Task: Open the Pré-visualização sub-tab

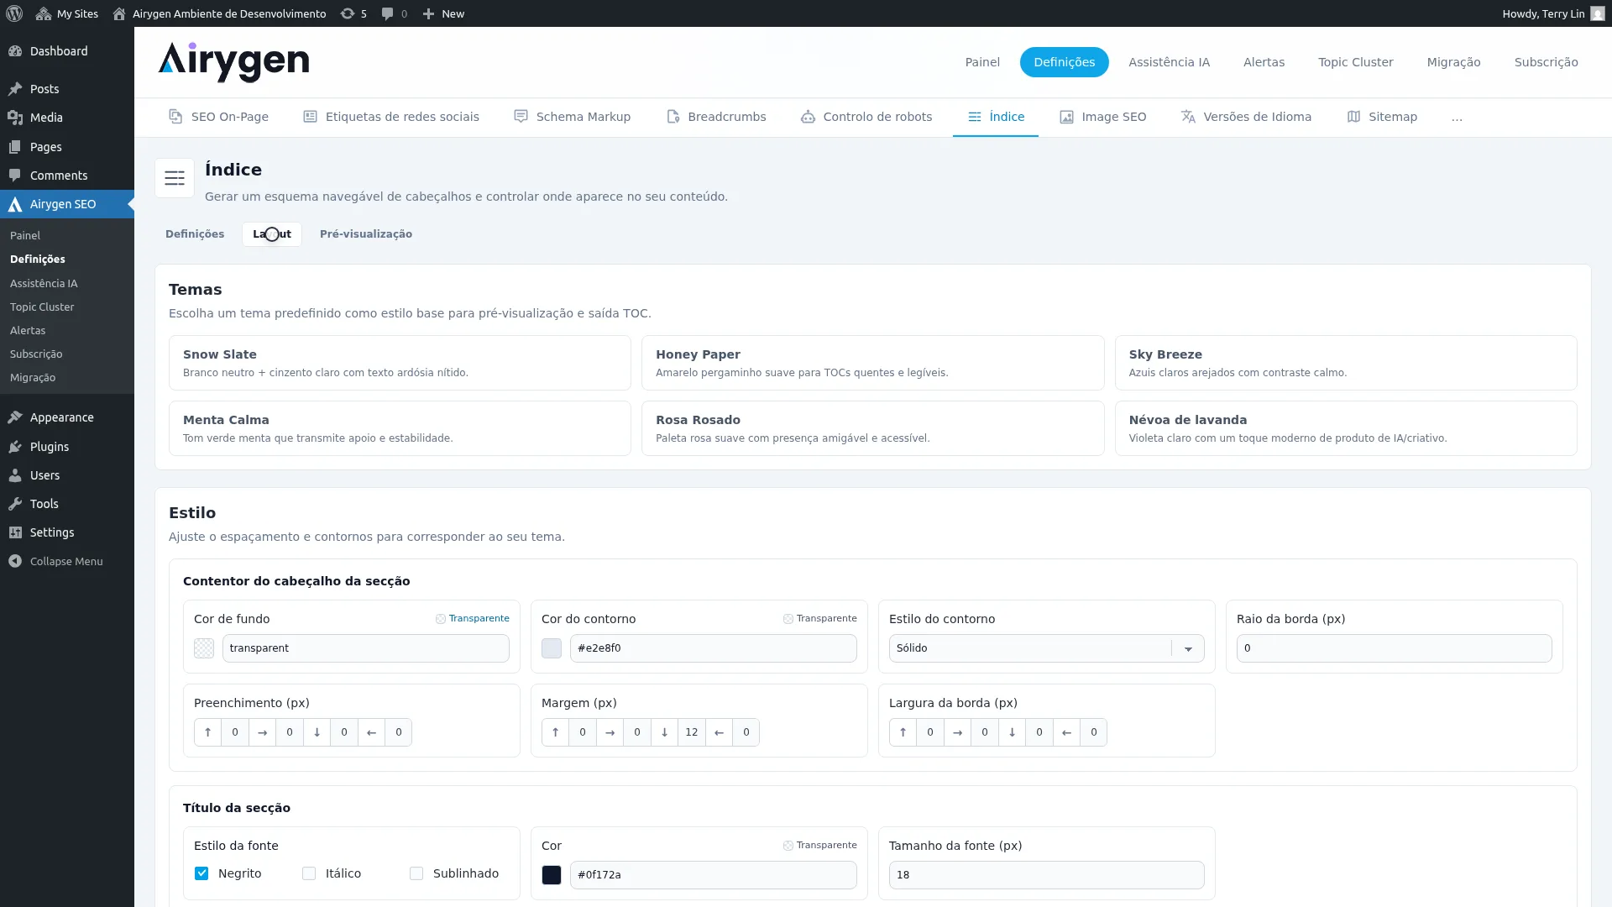Action: (x=366, y=234)
